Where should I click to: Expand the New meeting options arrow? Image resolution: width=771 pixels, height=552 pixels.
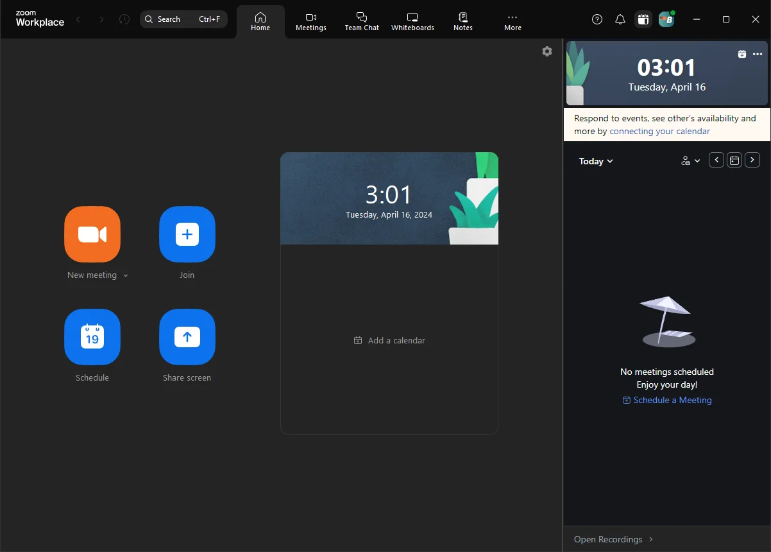(126, 276)
